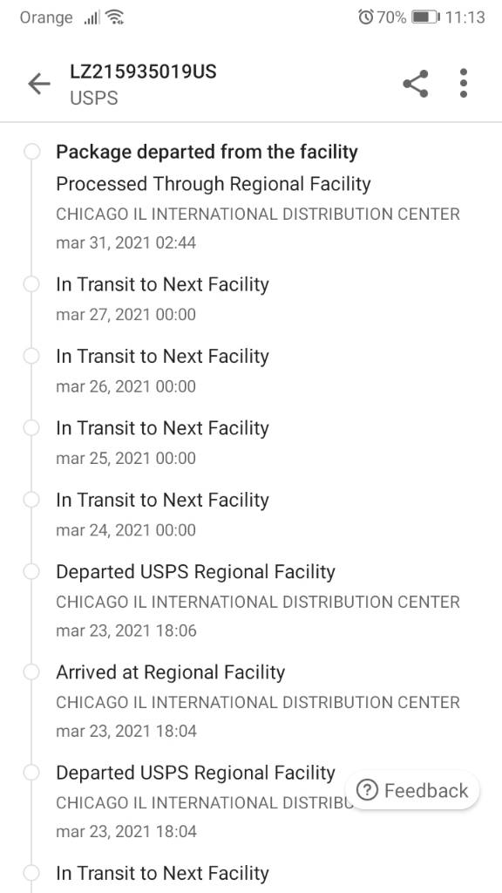502x893 pixels.
Task: Select the mar 27 In Transit marker
Action: coord(32,284)
